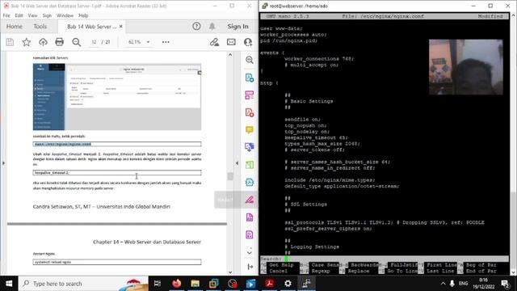The width and height of the screenshot is (517, 291).
Task: Show more tools with the down chevron
Action: click(x=250, y=253)
